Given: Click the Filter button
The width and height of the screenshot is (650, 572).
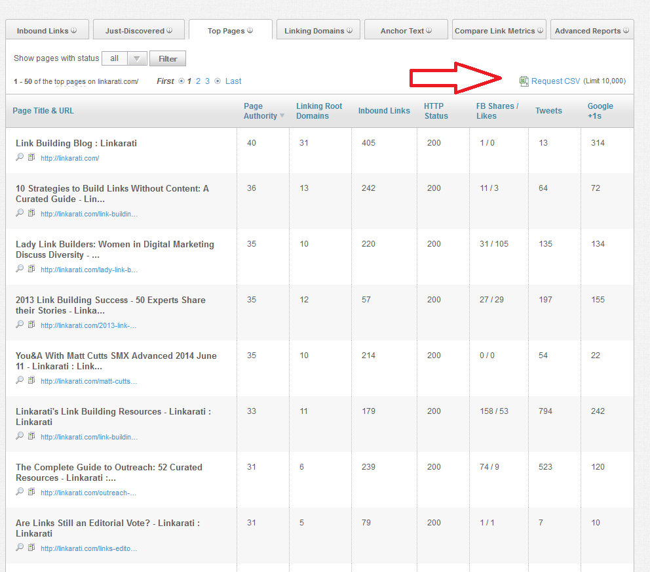Looking at the screenshot, I should point(168,58).
